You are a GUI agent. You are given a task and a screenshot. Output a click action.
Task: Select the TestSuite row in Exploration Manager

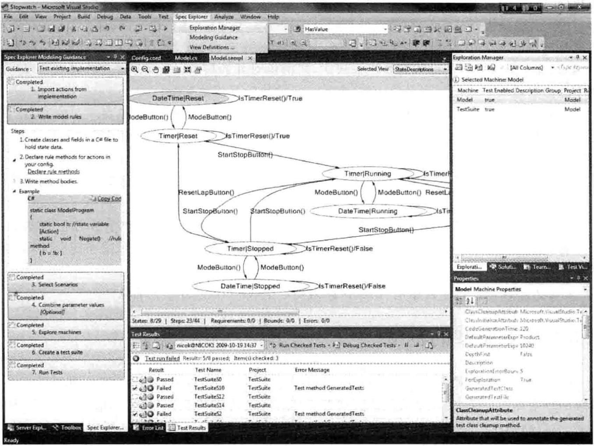pyautogui.click(x=521, y=109)
